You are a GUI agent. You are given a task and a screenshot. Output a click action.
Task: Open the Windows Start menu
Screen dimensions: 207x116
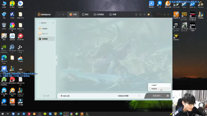click(3, 114)
